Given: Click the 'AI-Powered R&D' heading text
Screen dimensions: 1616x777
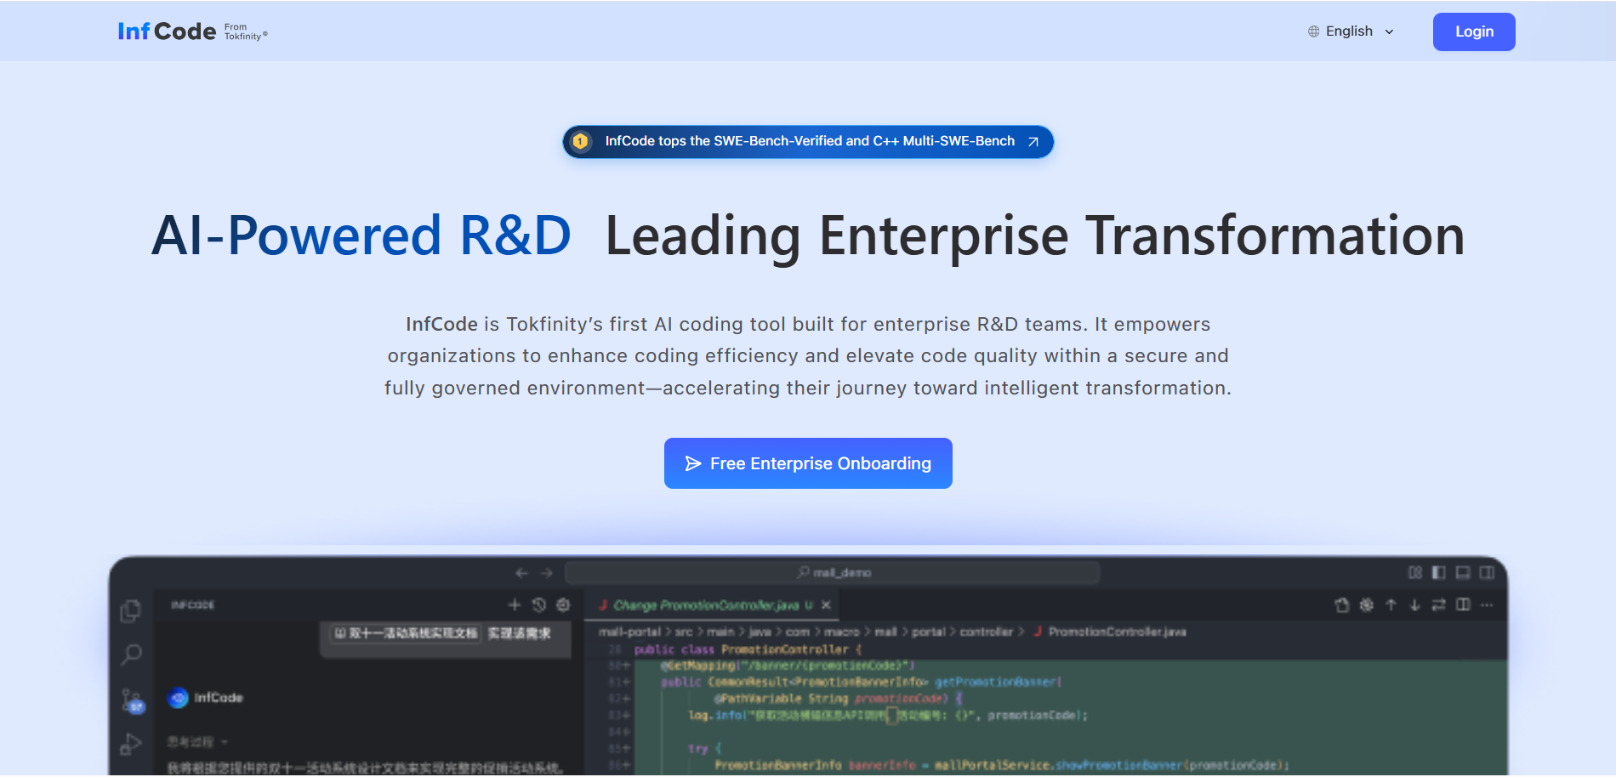Looking at the screenshot, I should (361, 235).
